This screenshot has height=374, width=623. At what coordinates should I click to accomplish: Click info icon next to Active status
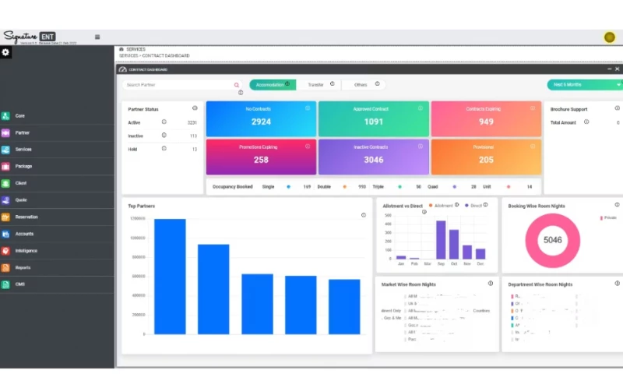164,122
